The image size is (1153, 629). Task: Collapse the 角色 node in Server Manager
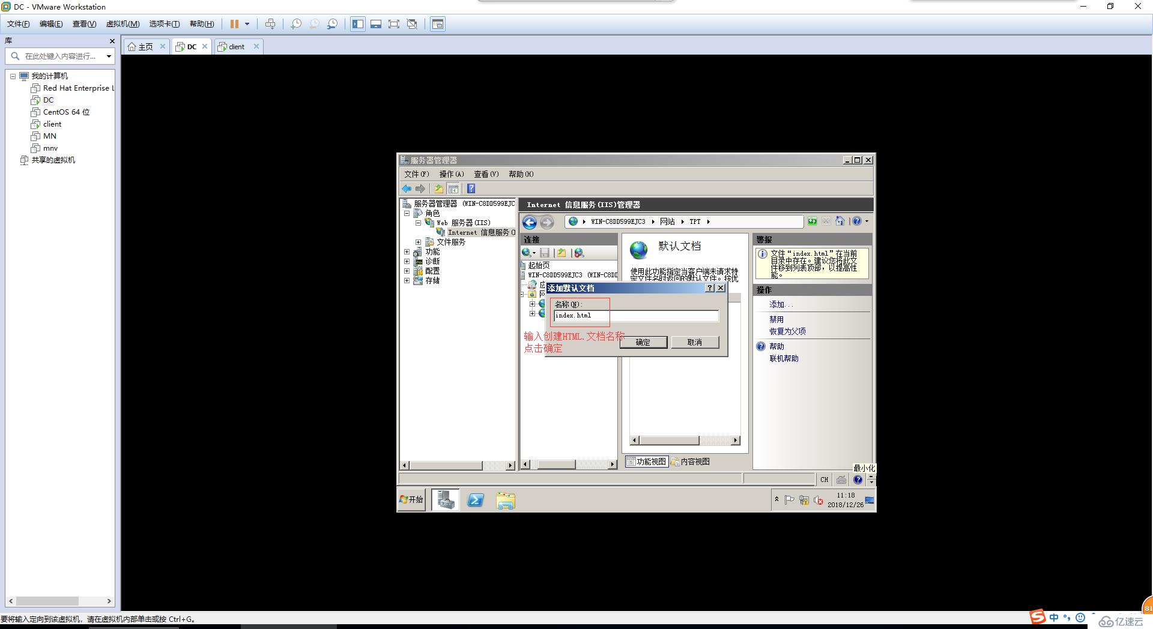(x=407, y=213)
